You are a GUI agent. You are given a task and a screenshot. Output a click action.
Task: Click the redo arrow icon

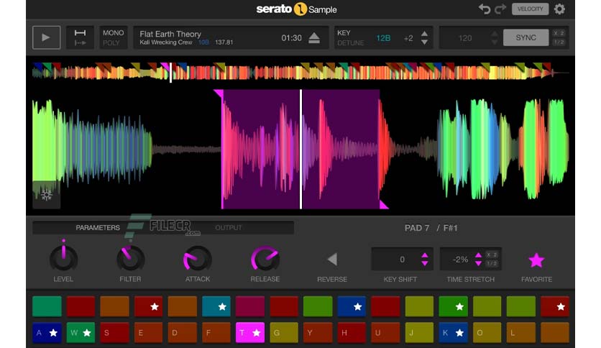click(500, 9)
